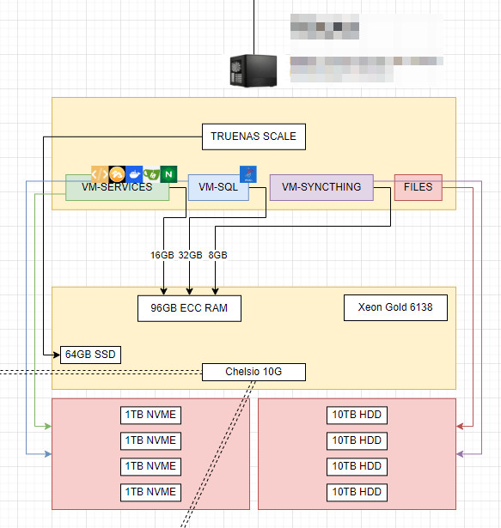Click the Docker whale icon
This screenshot has height=528, width=501.
coord(134,174)
